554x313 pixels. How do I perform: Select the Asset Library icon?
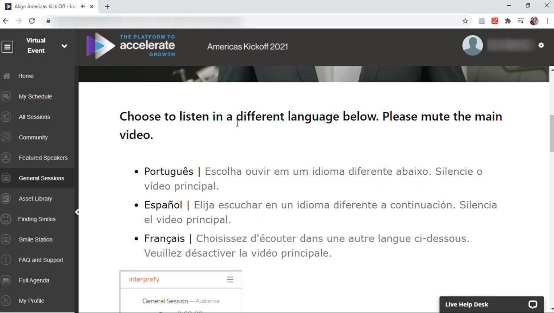point(6,198)
